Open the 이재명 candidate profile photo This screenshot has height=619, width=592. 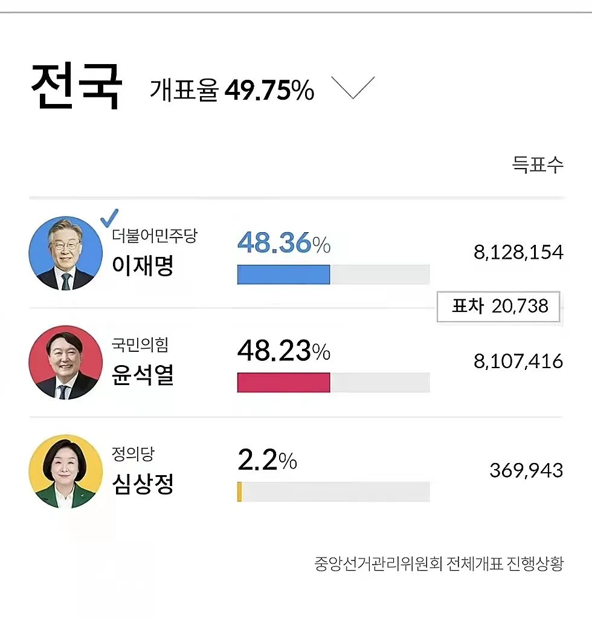[x=65, y=253]
